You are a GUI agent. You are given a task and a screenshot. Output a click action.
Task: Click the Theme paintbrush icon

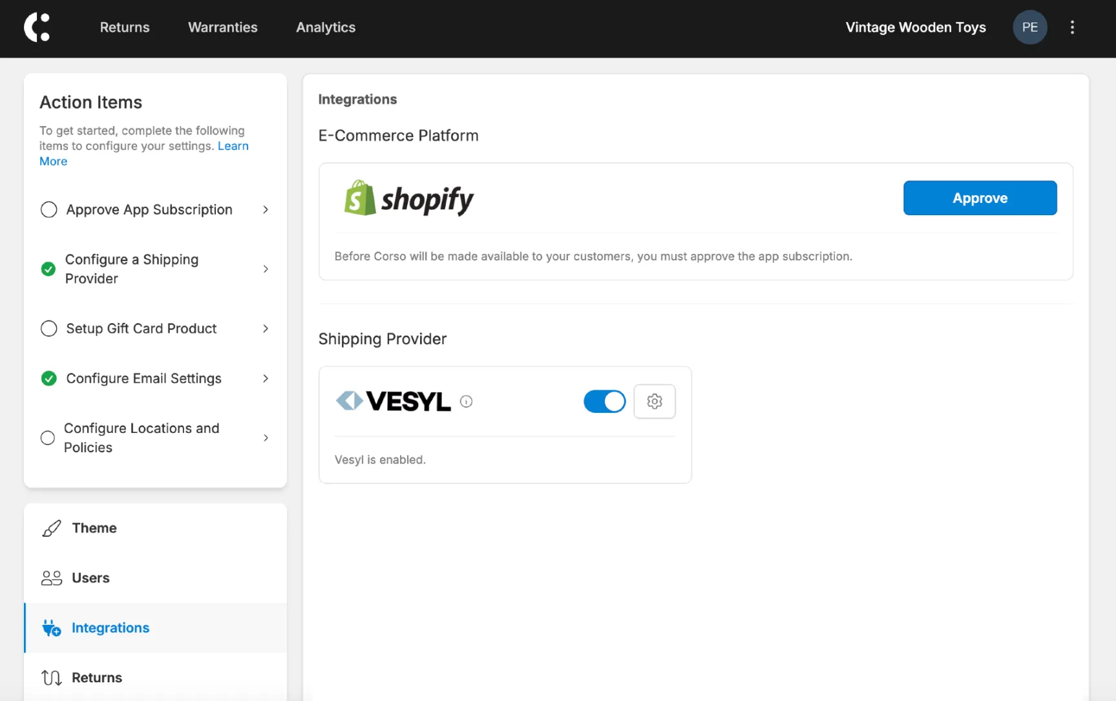(52, 528)
